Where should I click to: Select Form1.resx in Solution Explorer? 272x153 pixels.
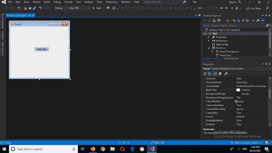(x=225, y=55)
